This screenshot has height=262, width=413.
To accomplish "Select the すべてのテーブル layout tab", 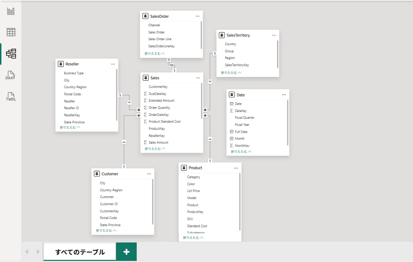I will (x=80, y=252).
